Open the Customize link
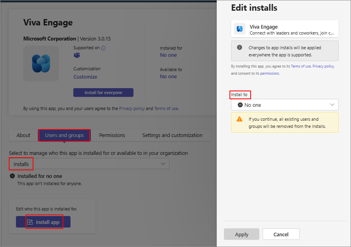 click(x=85, y=77)
